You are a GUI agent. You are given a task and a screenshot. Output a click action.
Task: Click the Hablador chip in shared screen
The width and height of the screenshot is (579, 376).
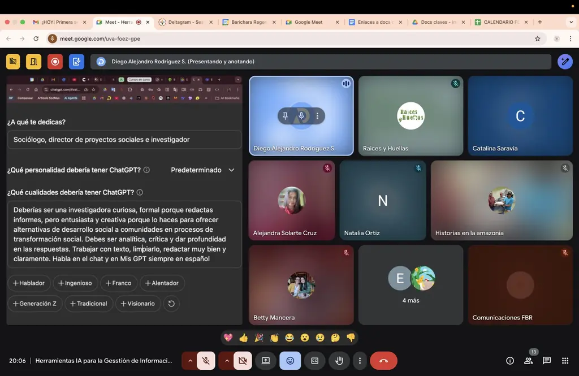pyautogui.click(x=29, y=283)
